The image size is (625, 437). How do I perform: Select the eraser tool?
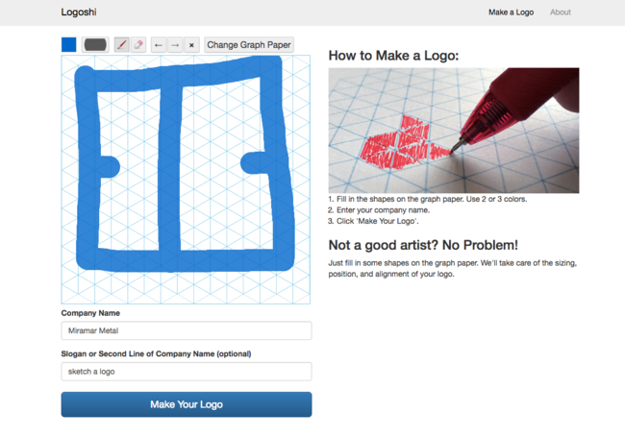point(137,44)
